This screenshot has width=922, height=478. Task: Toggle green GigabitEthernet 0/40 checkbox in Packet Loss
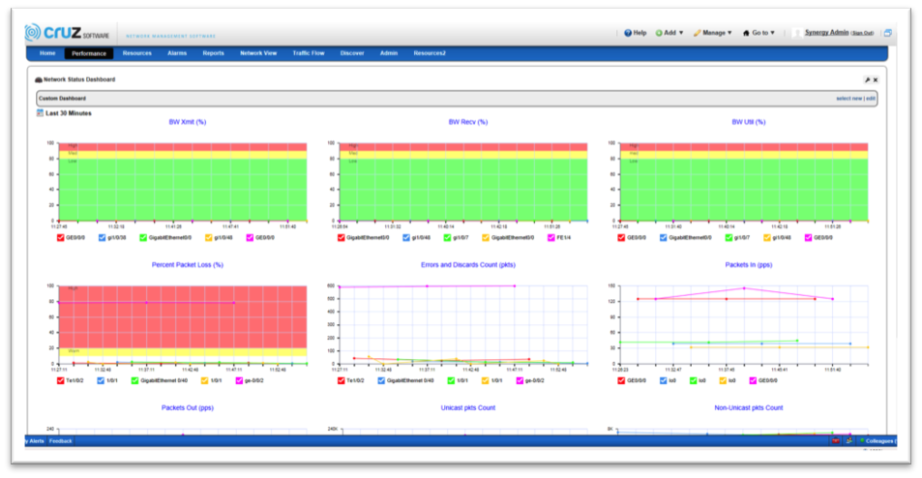(x=134, y=380)
